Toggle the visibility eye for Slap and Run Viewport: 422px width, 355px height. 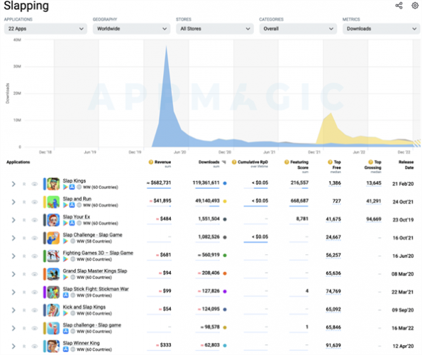[x=35, y=202]
